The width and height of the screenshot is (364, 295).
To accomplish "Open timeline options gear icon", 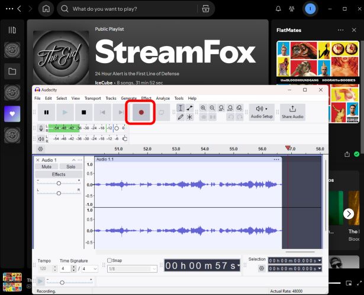I will coord(40,149).
